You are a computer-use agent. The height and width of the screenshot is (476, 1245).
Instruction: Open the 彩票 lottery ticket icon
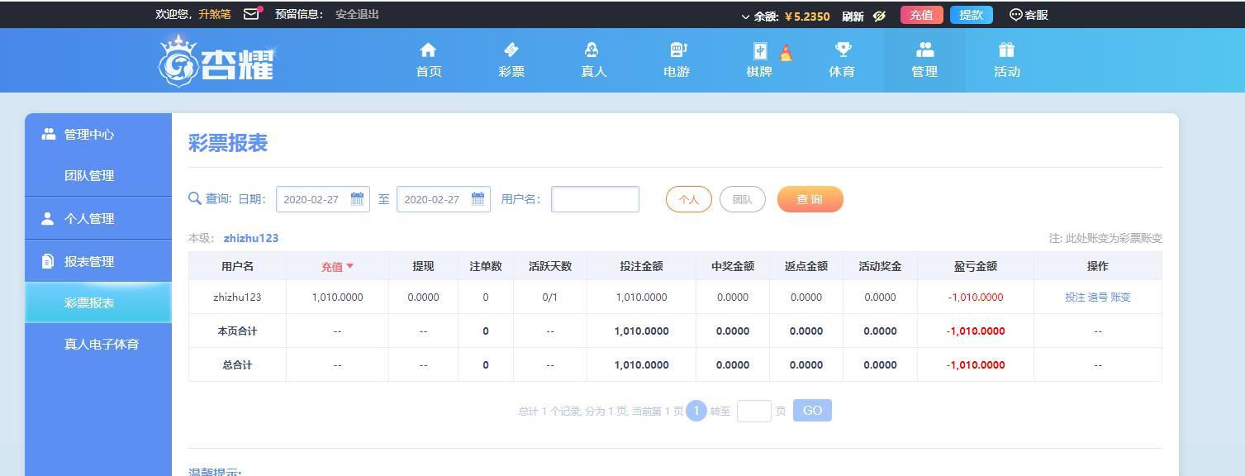(x=511, y=50)
